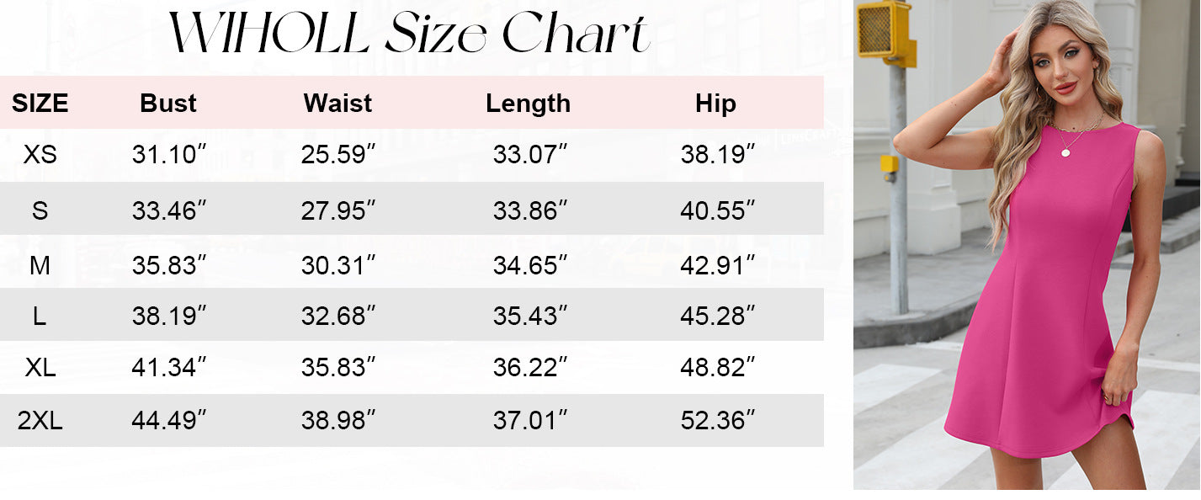Click the L length value 35.43″

pyautogui.click(x=530, y=316)
